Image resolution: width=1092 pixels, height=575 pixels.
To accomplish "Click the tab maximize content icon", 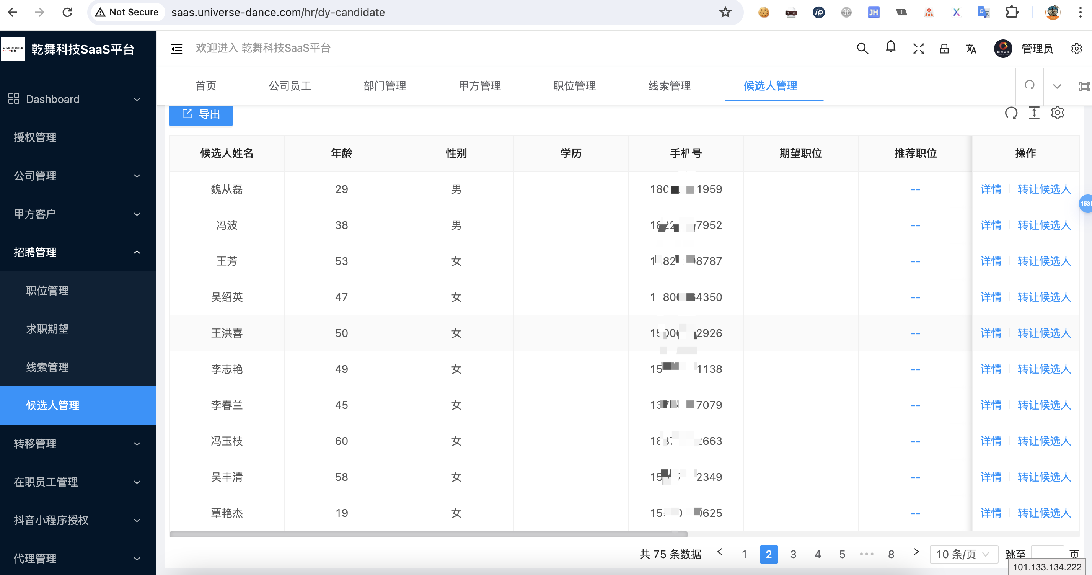I will 1084,86.
